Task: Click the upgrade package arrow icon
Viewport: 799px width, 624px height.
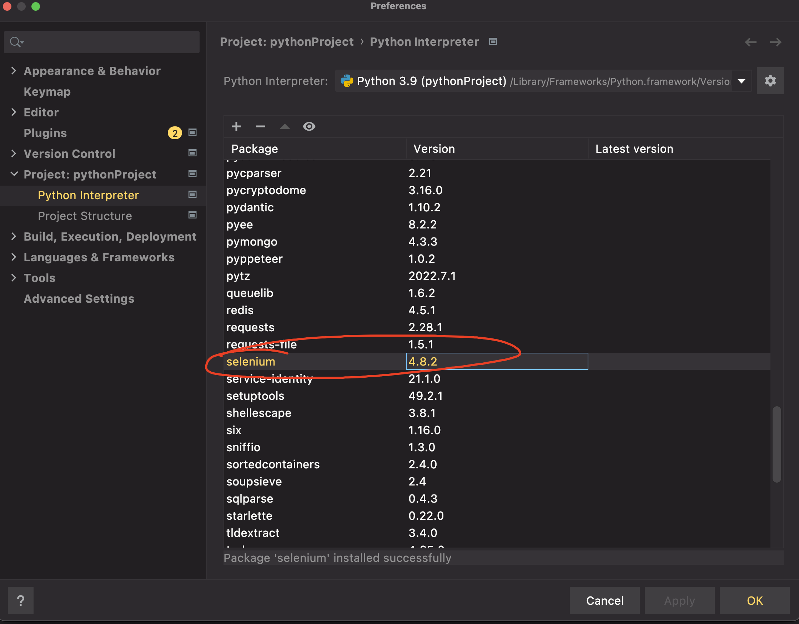Action: (285, 127)
